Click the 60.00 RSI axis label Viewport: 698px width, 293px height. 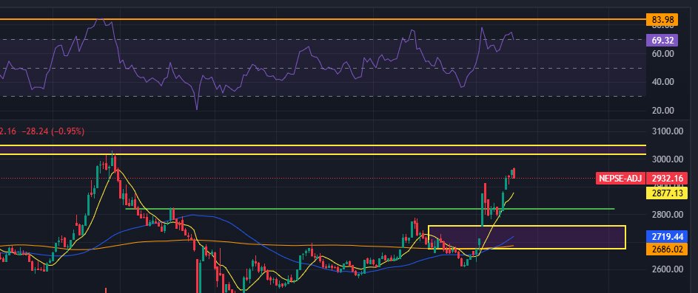coord(662,54)
